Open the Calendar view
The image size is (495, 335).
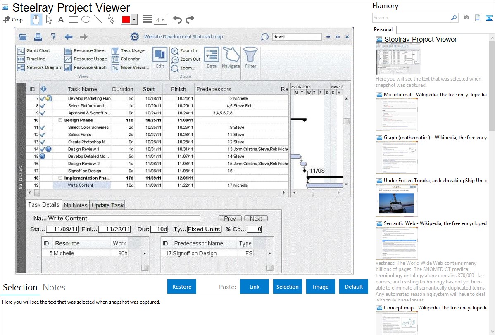tap(126, 59)
